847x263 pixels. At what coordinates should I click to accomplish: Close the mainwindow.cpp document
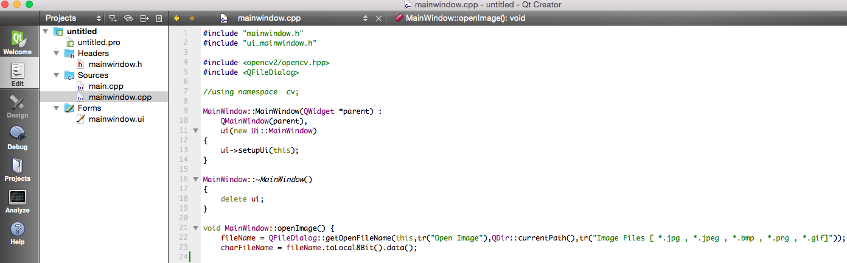coord(378,18)
